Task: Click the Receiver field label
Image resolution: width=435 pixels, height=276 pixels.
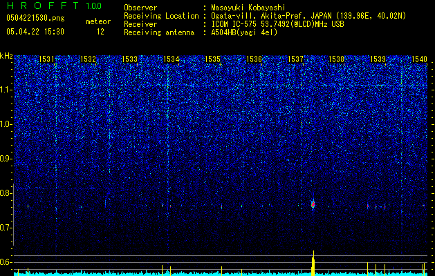Action: coord(140,24)
